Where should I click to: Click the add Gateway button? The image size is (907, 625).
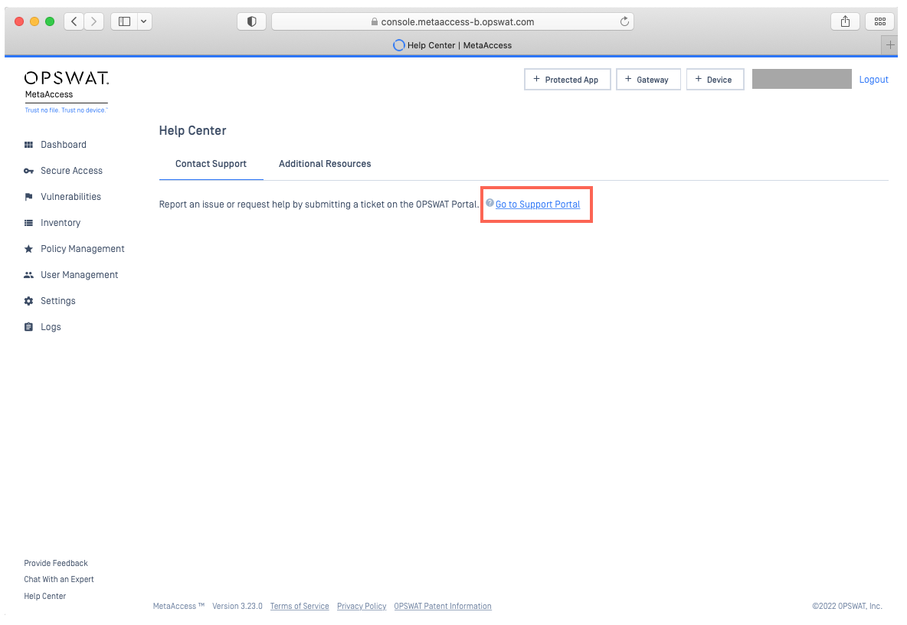[x=648, y=79]
